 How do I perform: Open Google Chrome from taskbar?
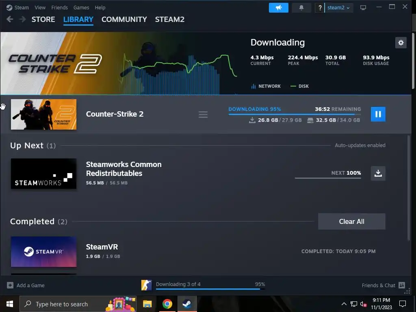[167, 304]
